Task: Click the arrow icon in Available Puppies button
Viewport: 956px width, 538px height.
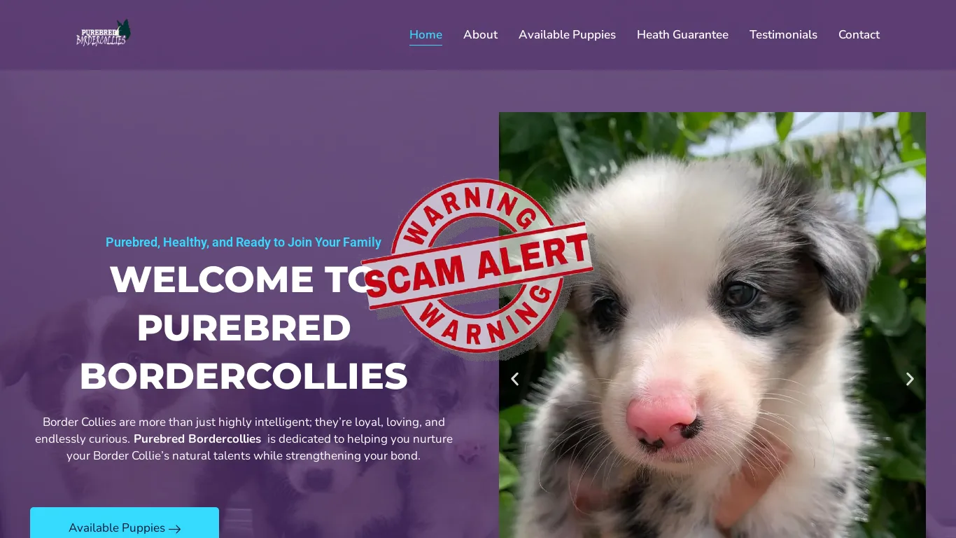Action: pos(175,529)
